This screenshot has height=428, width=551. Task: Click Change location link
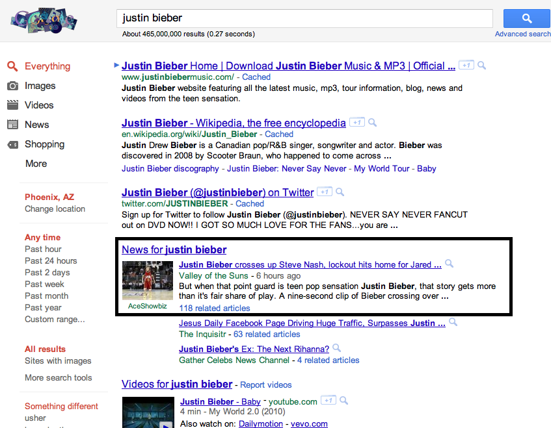click(x=55, y=208)
